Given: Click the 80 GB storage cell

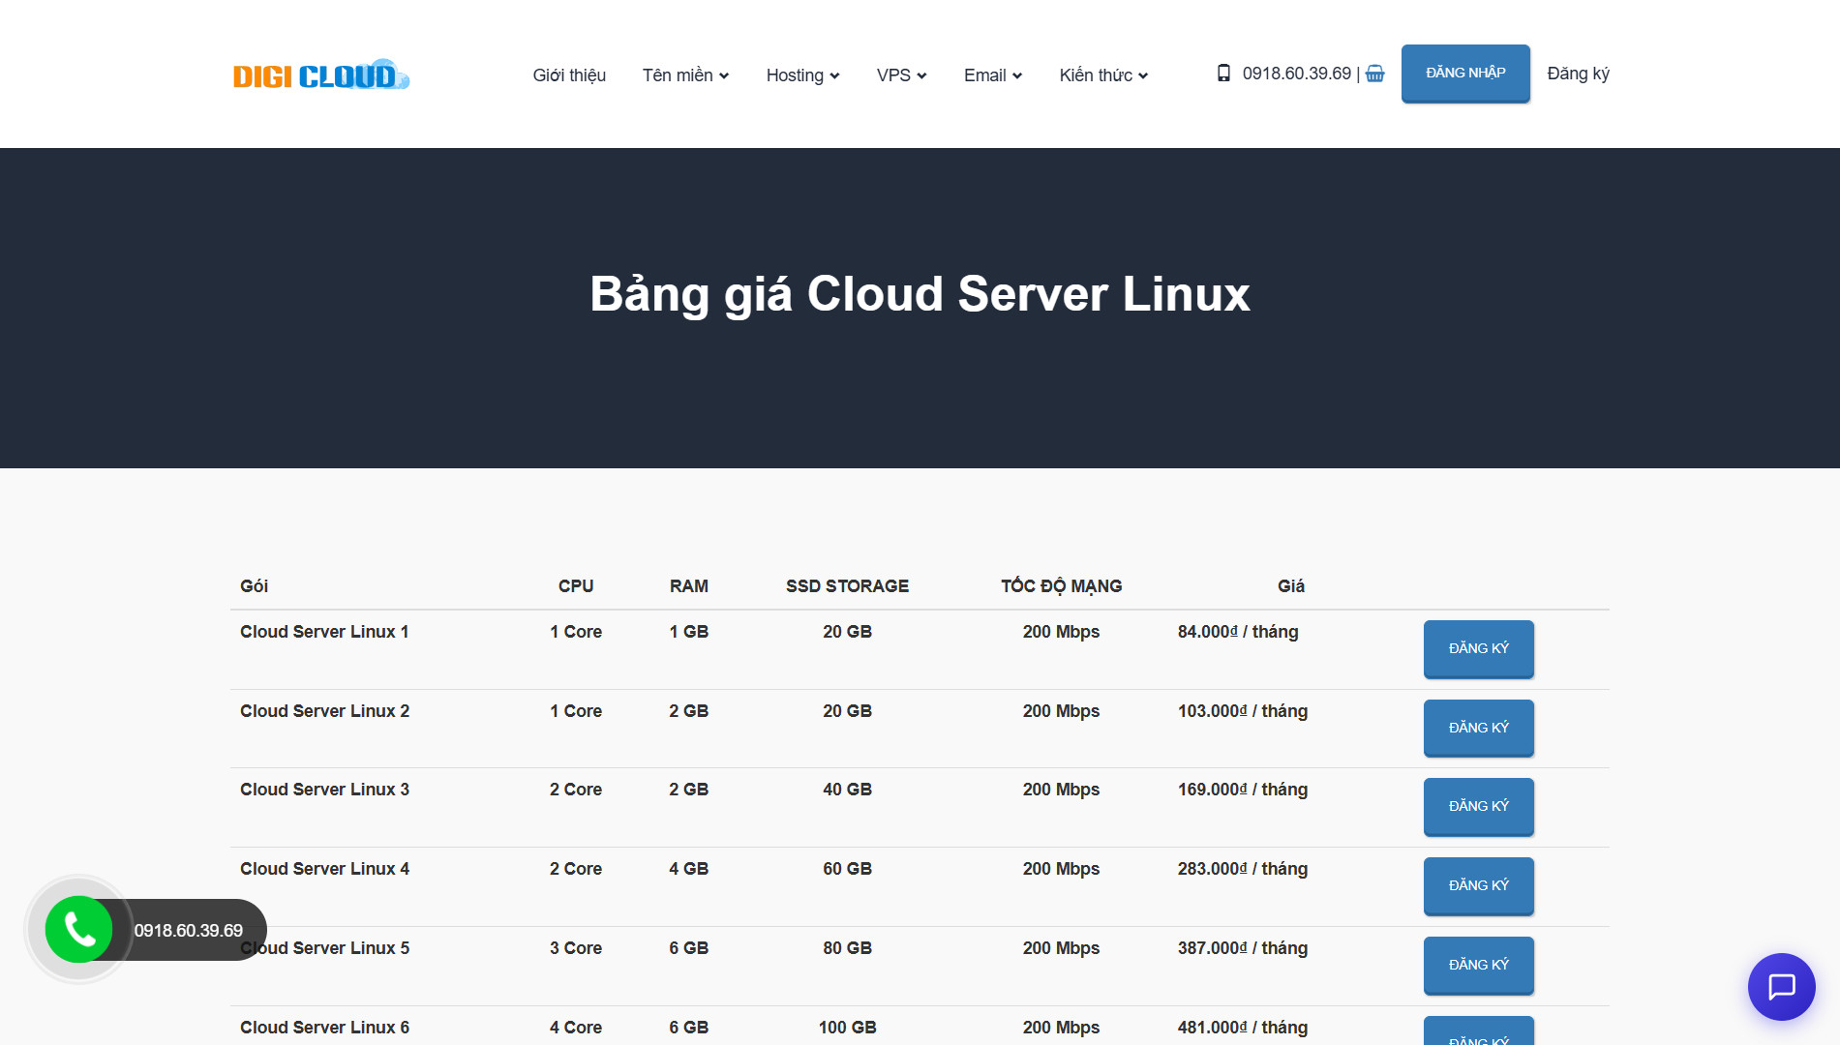Looking at the screenshot, I should (847, 948).
